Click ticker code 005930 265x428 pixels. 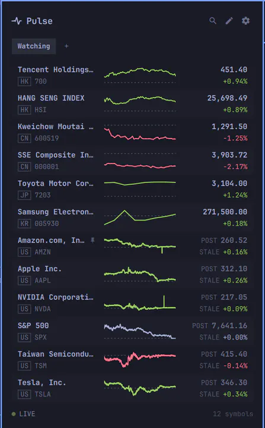47,224
